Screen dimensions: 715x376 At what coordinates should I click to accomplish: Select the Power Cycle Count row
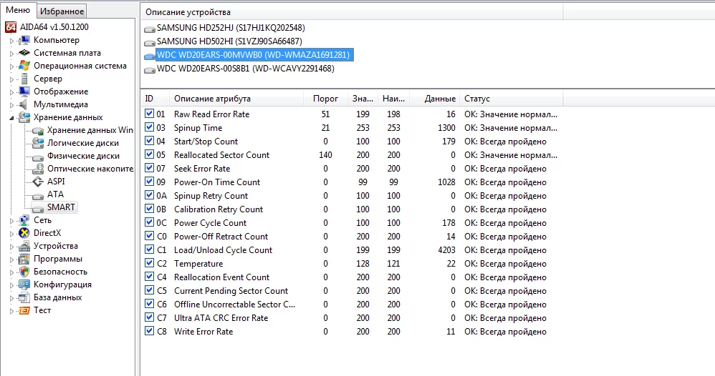(351, 222)
